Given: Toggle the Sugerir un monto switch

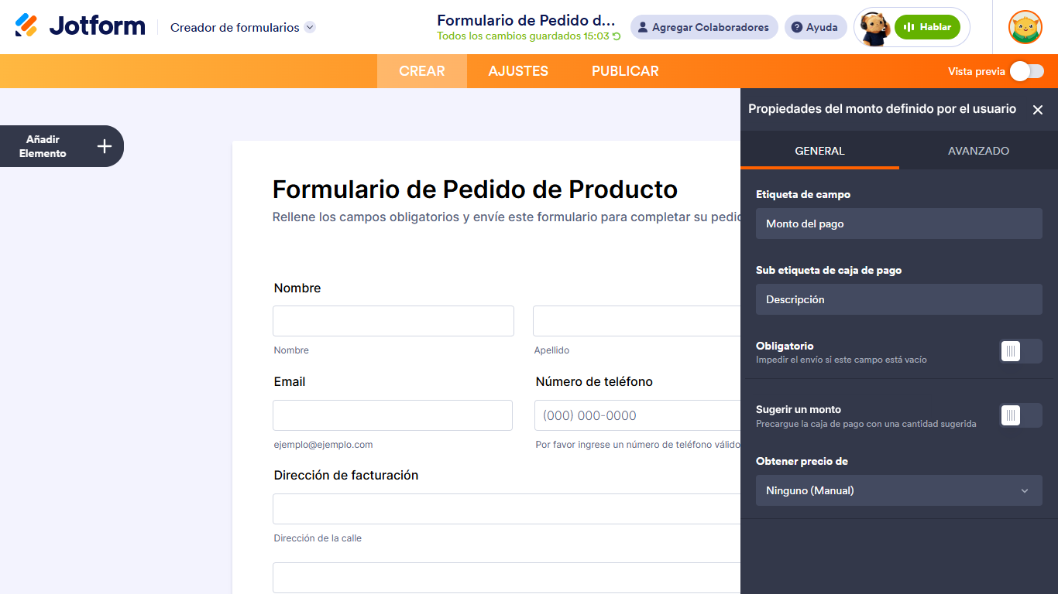Looking at the screenshot, I should [x=1021, y=415].
